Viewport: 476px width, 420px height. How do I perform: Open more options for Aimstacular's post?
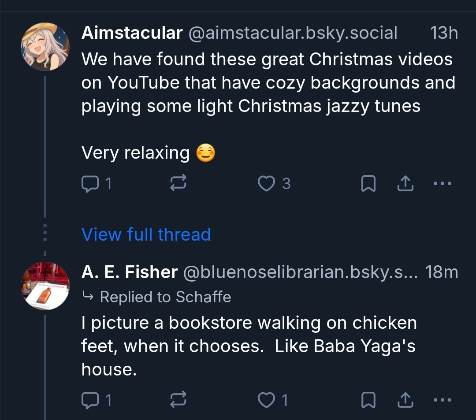tap(443, 183)
